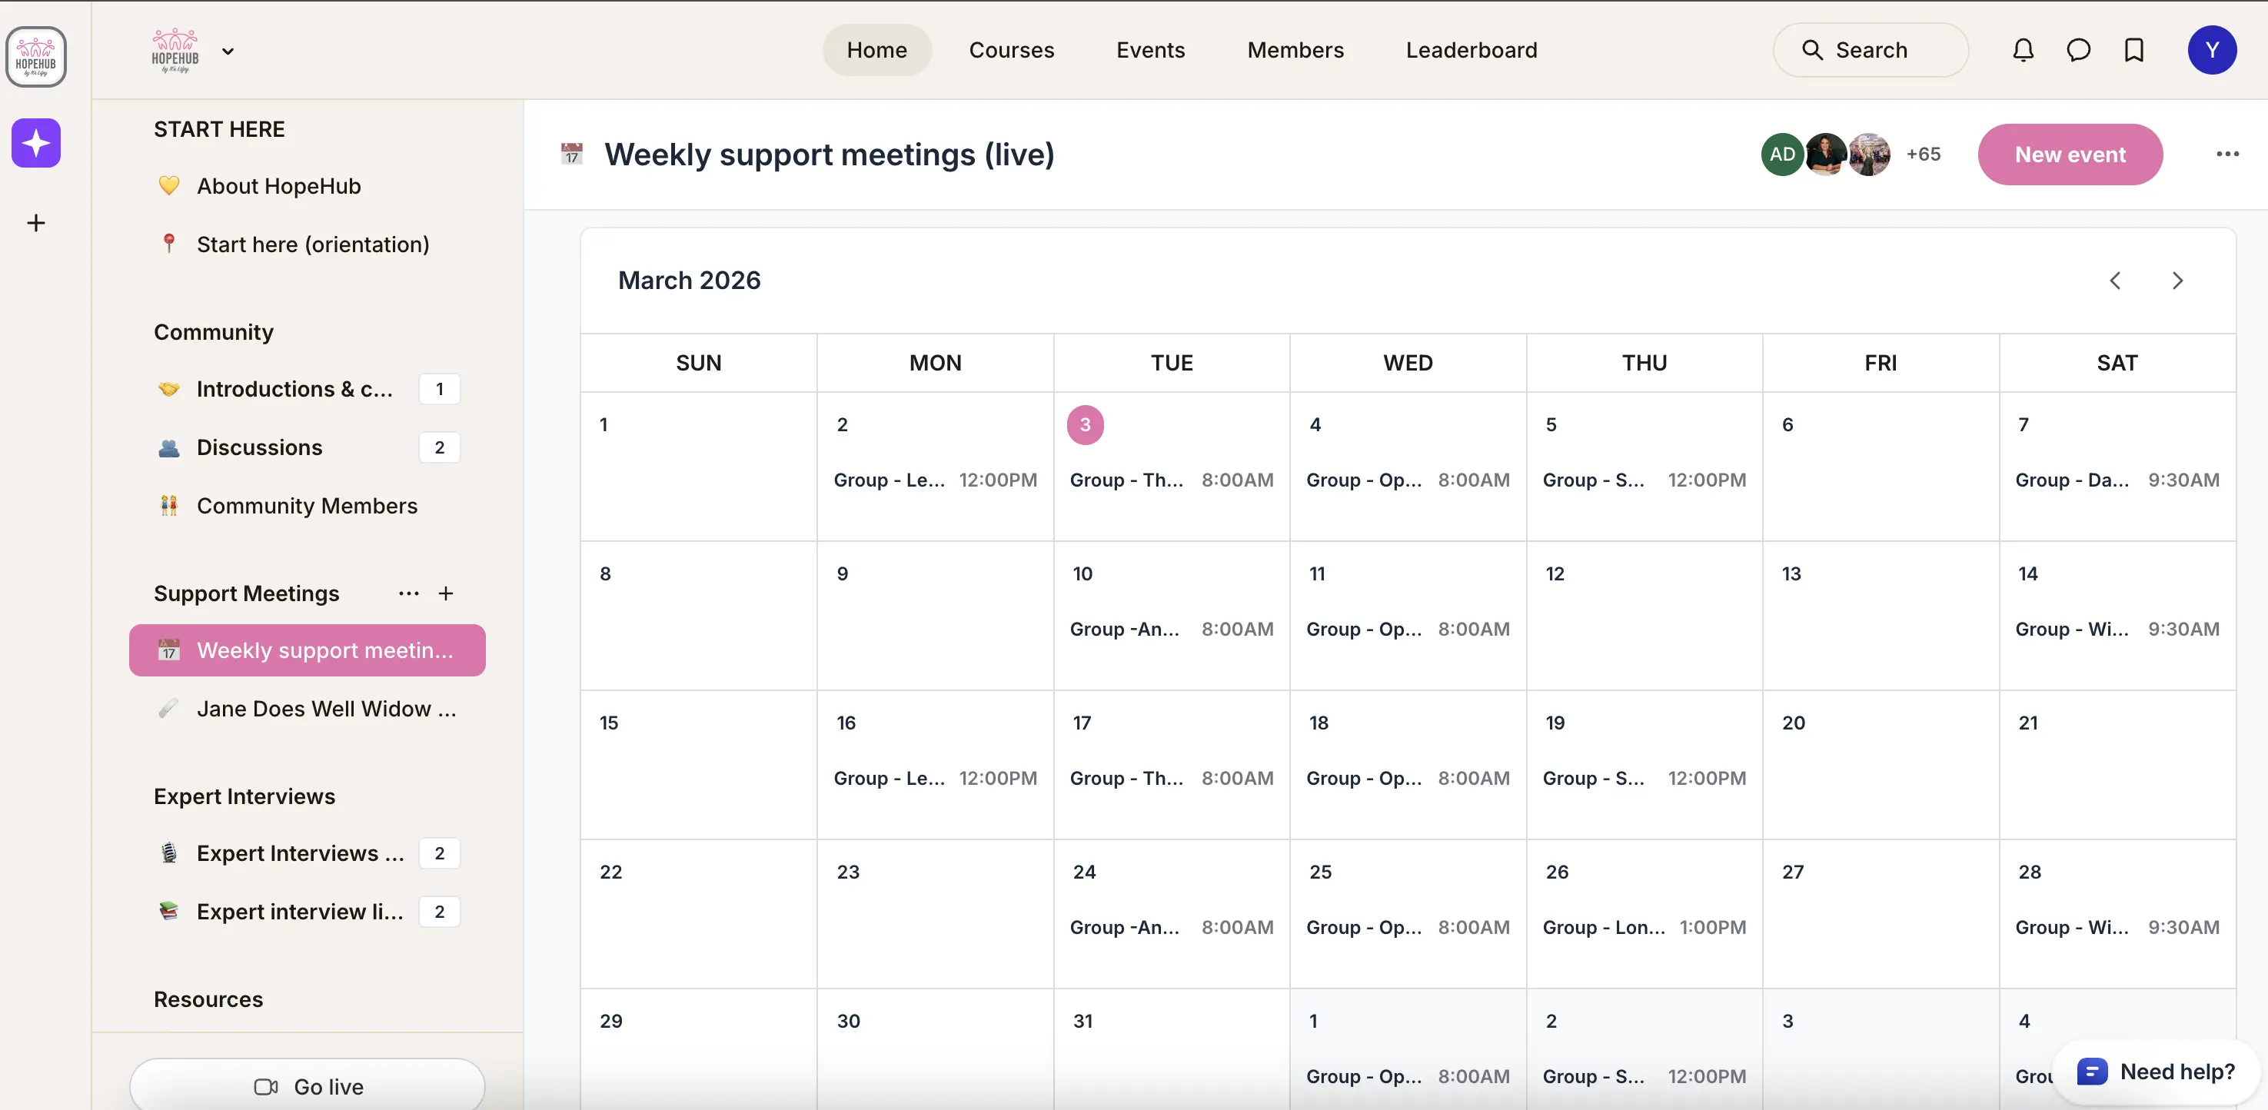The image size is (2268, 1110).
Task: Switch to the Events tab
Action: coord(1150,50)
